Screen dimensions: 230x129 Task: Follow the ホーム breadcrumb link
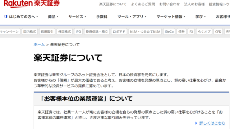click(39, 44)
